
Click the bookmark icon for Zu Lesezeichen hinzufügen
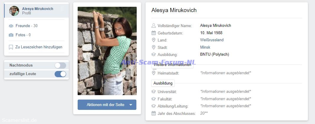(x=11, y=47)
